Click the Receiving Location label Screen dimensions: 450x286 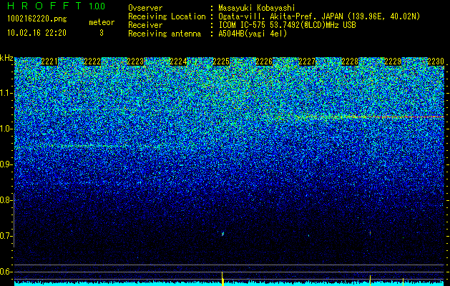click(x=167, y=16)
